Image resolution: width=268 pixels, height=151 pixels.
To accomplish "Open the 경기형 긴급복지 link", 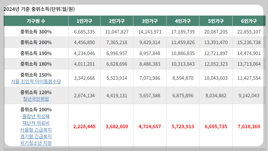I will [36, 136].
